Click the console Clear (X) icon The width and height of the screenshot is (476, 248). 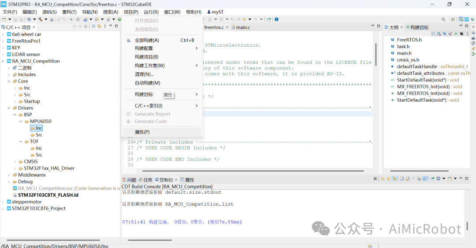375,179
